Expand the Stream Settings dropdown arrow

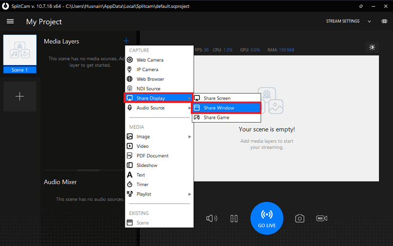(369, 21)
